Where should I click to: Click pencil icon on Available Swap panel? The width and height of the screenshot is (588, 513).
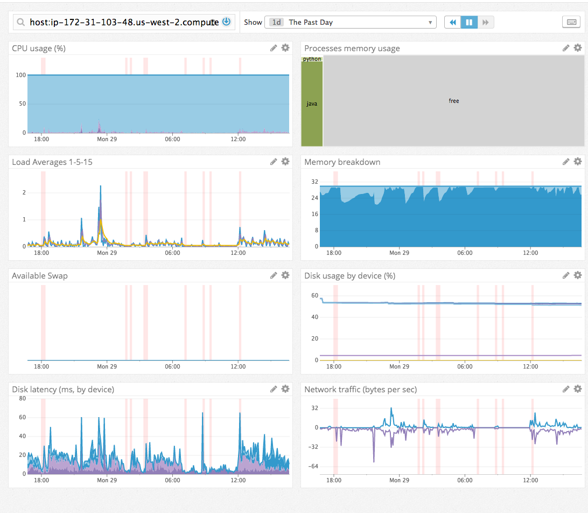pyautogui.click(x=274, y=275)
